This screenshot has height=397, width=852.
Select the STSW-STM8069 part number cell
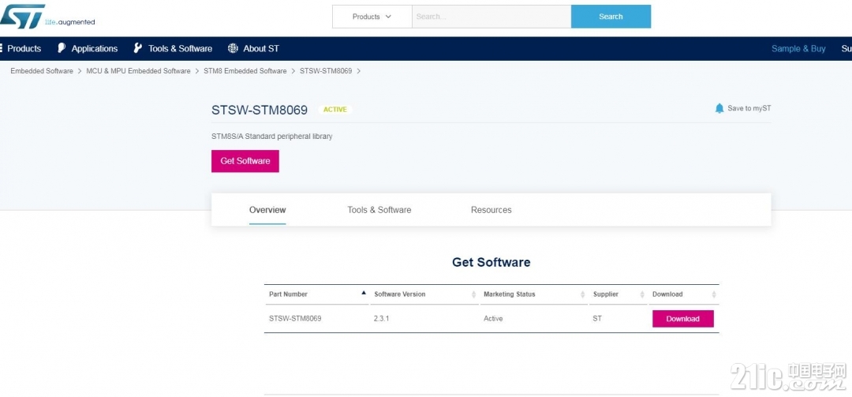point(295,319)
